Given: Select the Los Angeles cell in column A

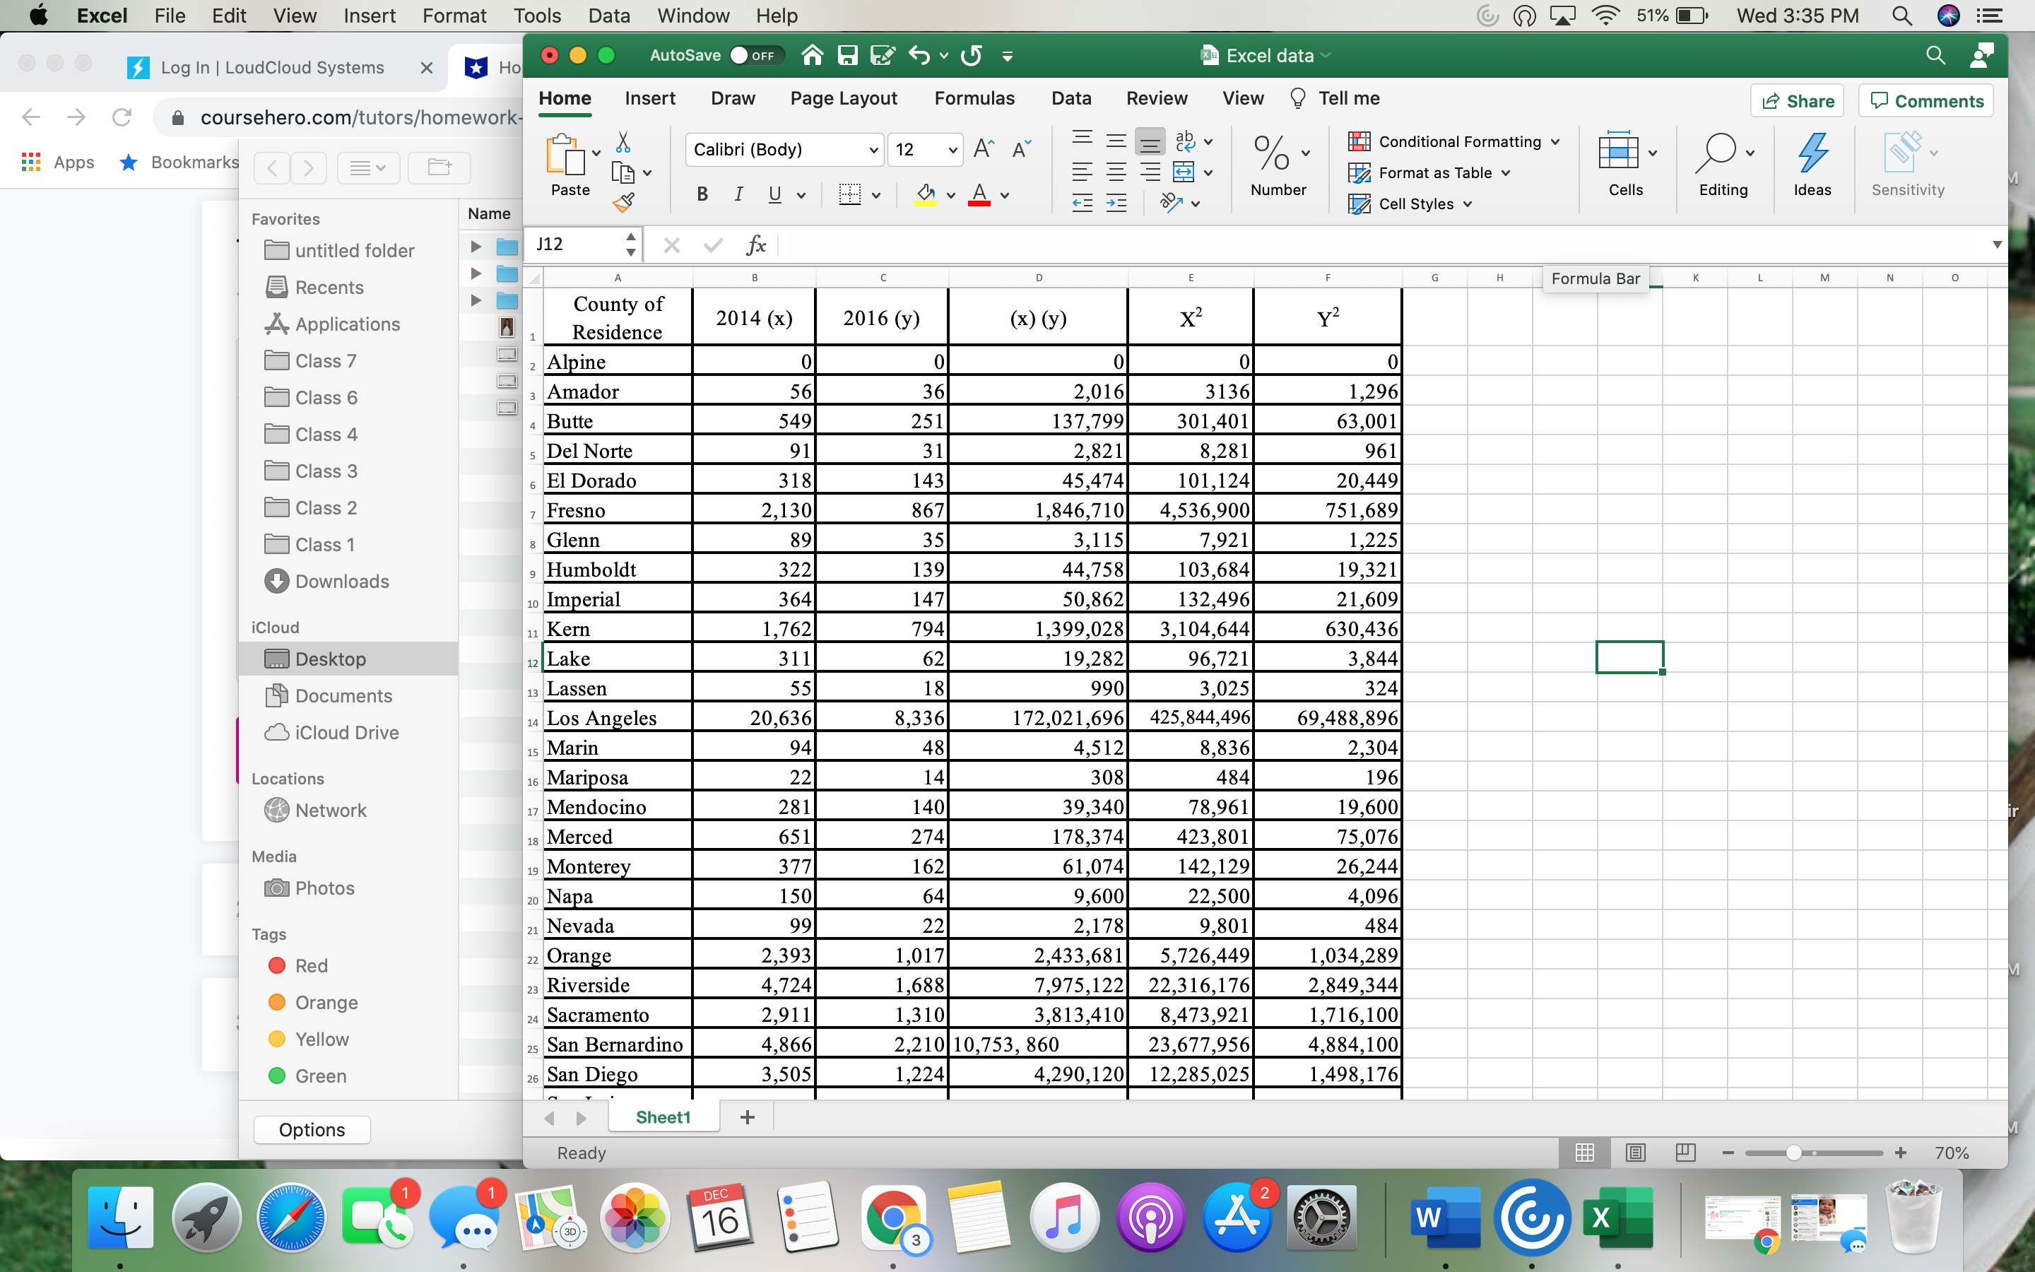Looking at the screenshot, I should click(x=618, y=717).
